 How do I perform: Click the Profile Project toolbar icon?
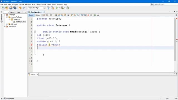pos(67,8)
